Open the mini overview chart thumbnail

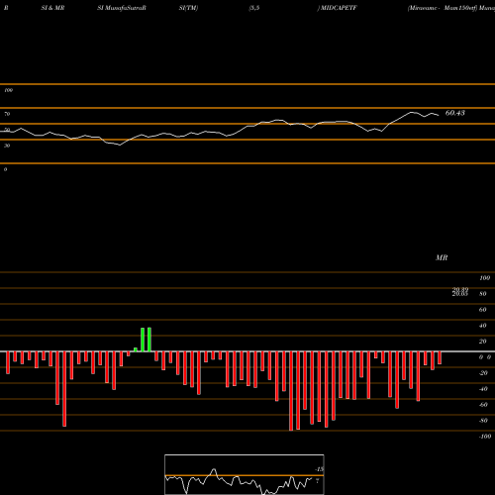click(245, 474)
